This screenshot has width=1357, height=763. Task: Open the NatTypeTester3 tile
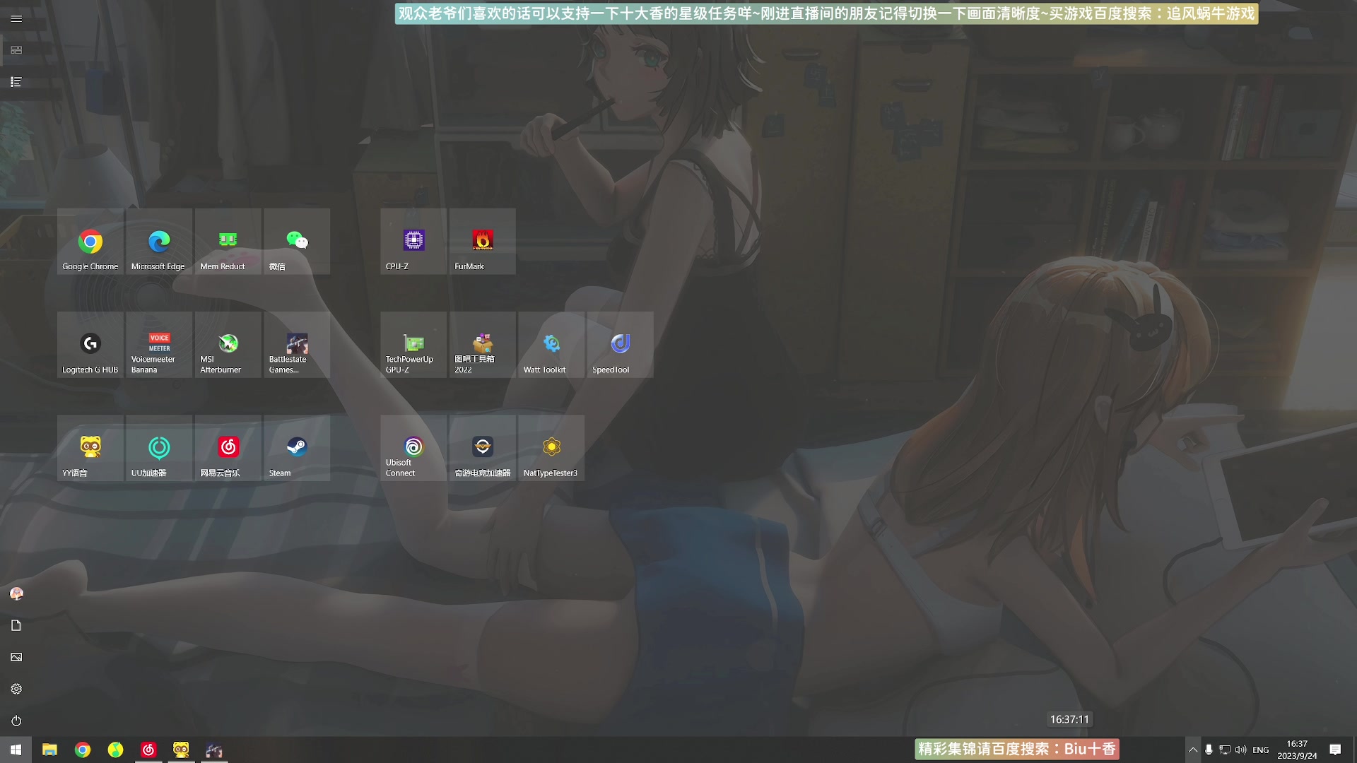pos(551,448)
